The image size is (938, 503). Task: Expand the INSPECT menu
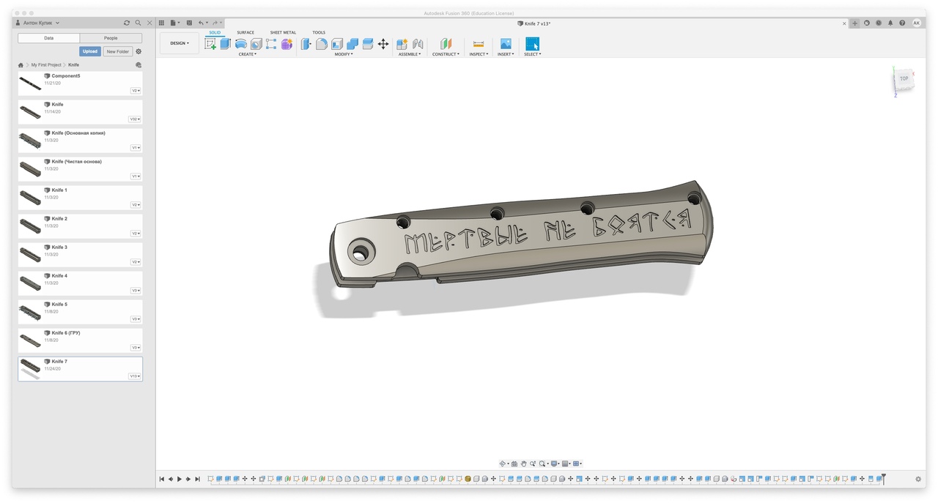point(479,54)
